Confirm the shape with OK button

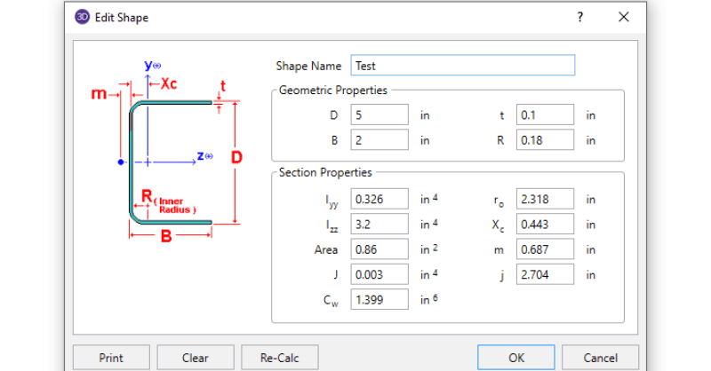coord(515,358)
